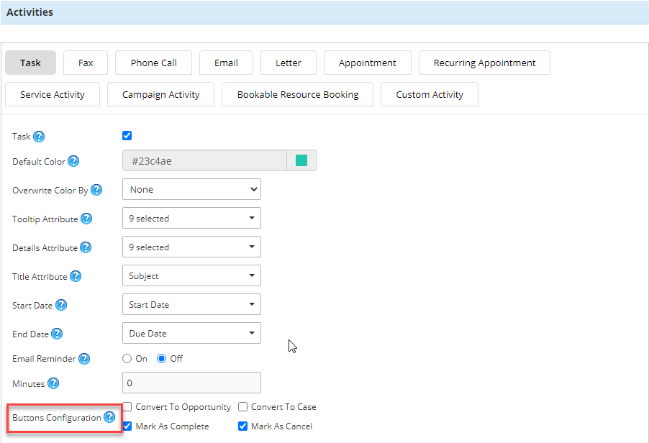Click help icon next to Buttons Configuration
Viewport: 649px width, 443px height.
109,417
